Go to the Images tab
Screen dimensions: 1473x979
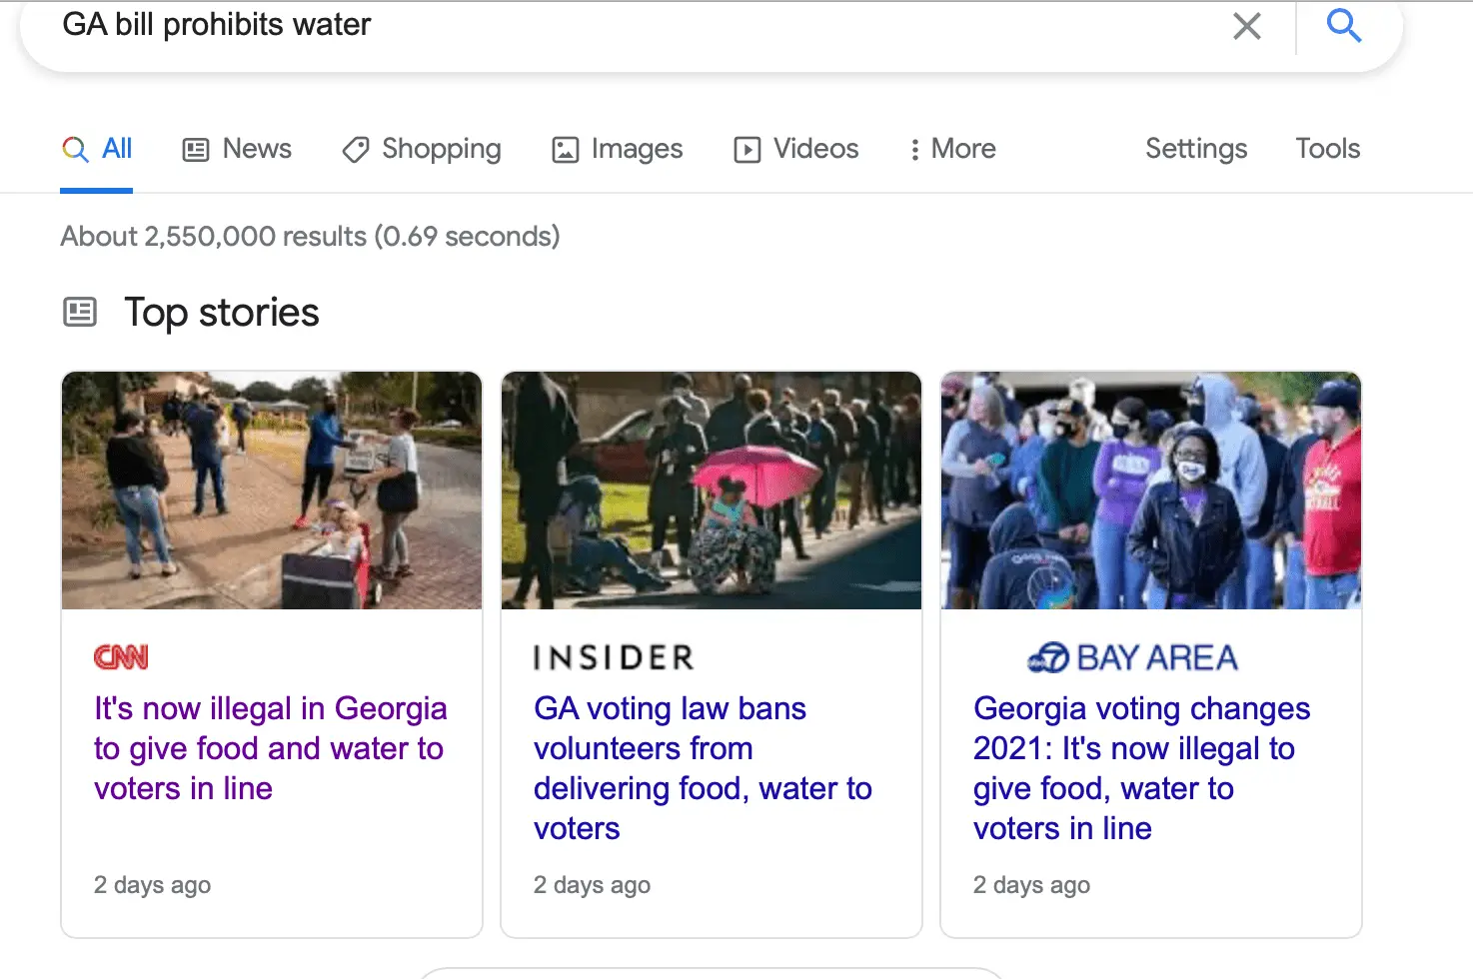[x=618, y=149]
